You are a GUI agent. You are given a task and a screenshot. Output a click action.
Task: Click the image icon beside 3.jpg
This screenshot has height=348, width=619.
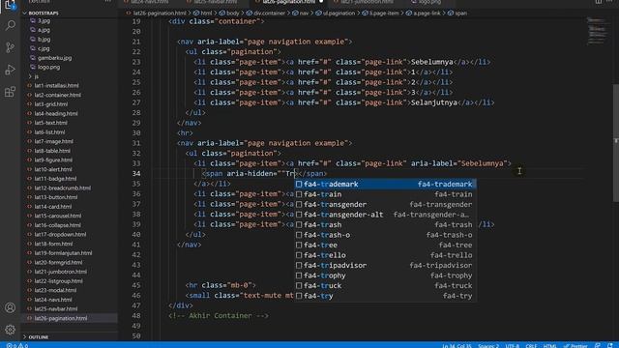tap(33, 20)
